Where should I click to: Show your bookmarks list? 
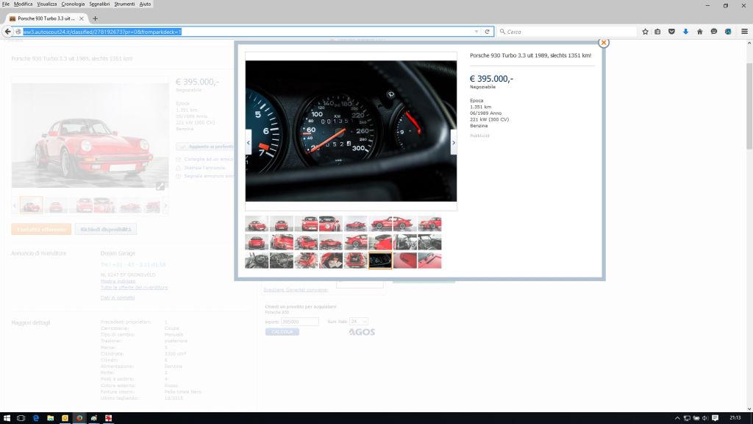click(x=658, y=32)
